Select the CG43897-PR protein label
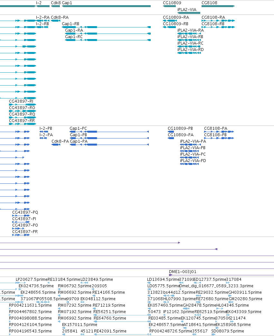This screenshot has width=274, height=336. tap(25, 231)
